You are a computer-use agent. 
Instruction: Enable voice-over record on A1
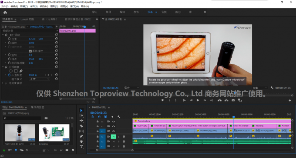[x=124, y=137]
